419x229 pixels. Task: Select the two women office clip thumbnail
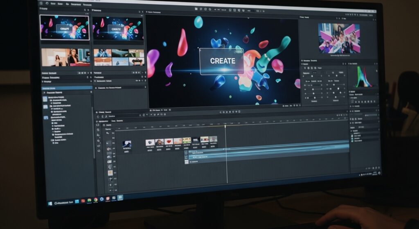coord(66,57)
